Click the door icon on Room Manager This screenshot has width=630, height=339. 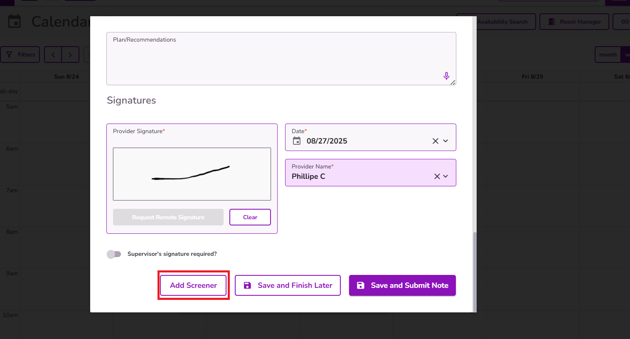point(551,22)
